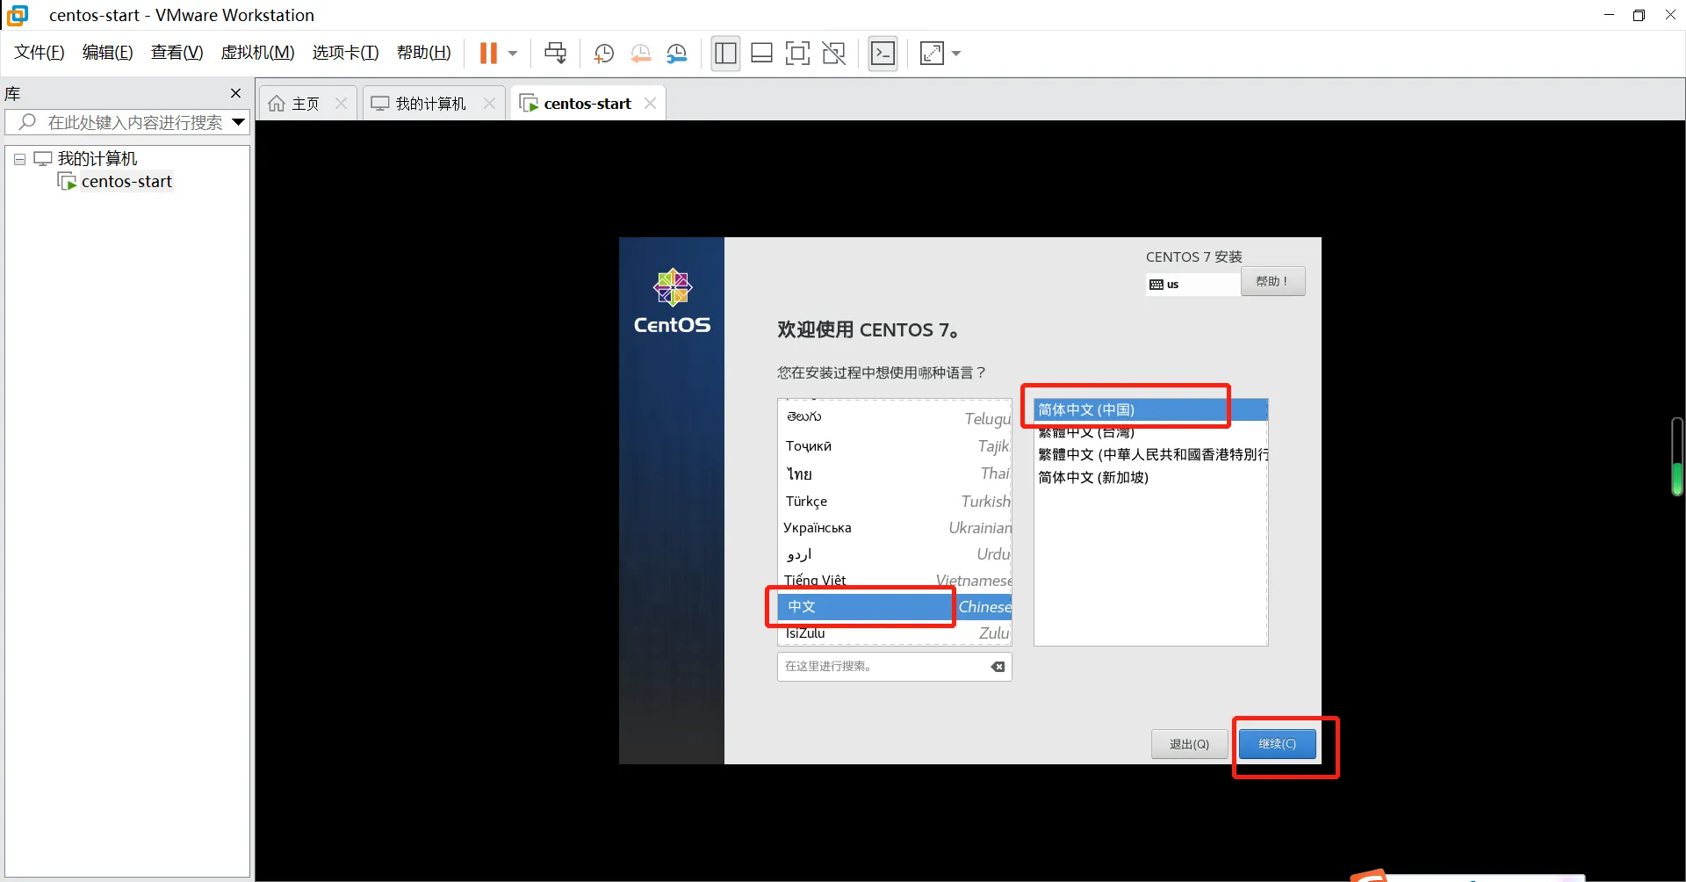The image size is (1686, 882).
Task: Restore down the VMware window
Action: (1639, 15)
